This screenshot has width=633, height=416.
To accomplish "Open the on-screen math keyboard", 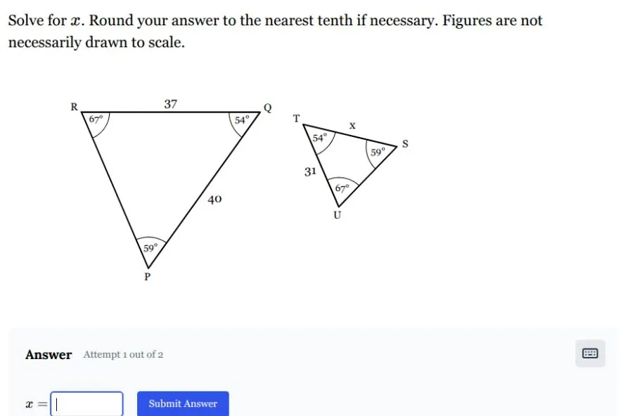I will point(590,353).
